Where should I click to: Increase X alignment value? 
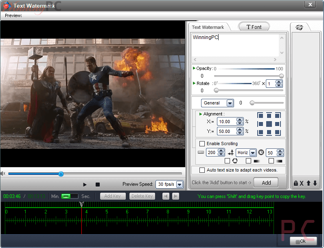240,120
